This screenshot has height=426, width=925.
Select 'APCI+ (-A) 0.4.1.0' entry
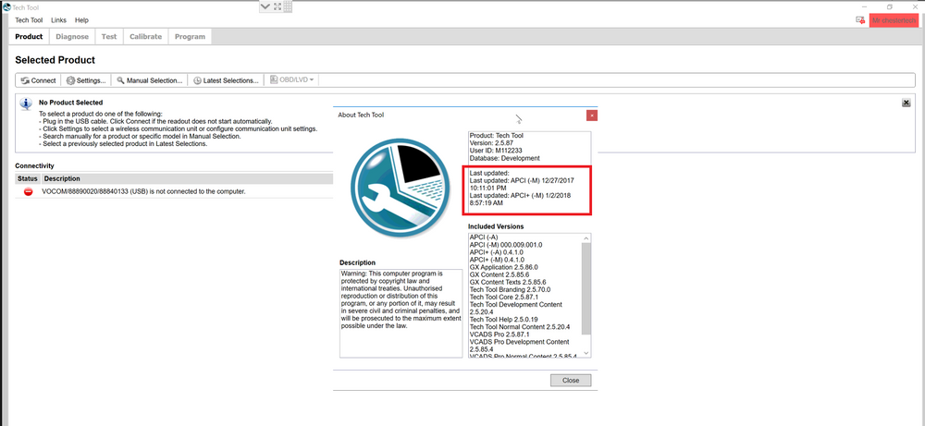pyautogui.click(x=496, y=252)
